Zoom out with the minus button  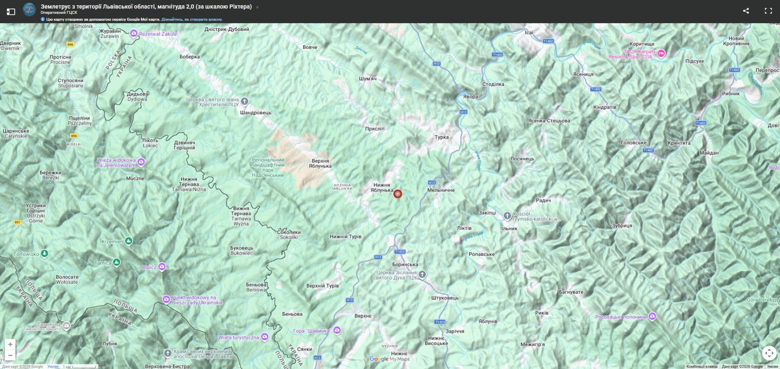pos(10,355)
